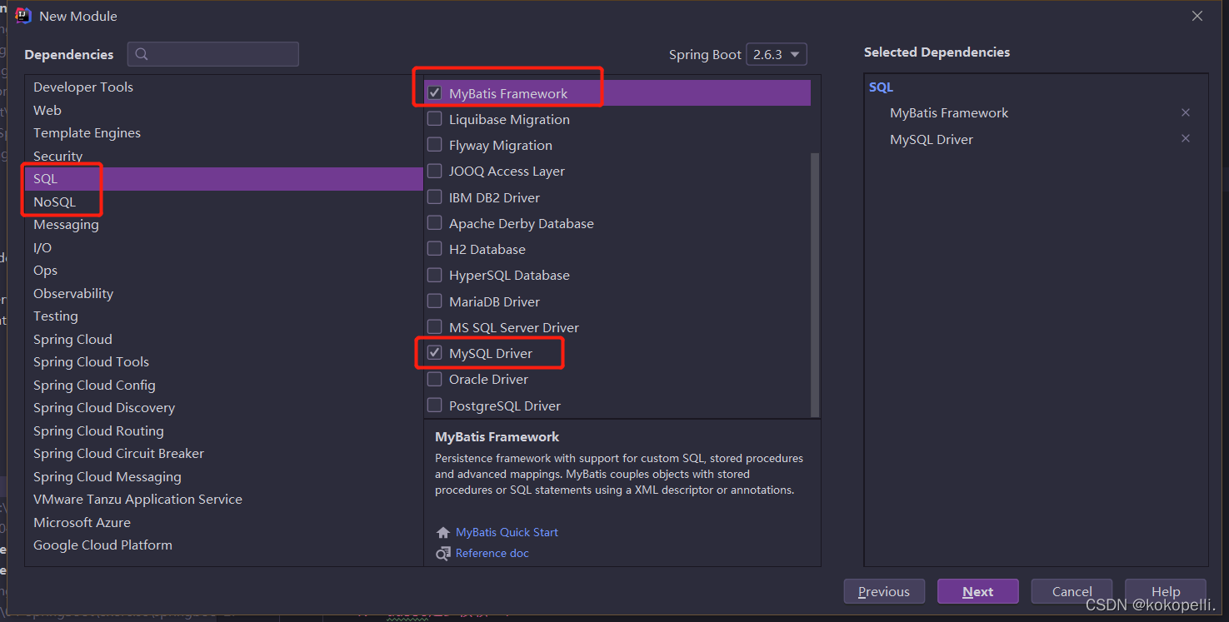The image size is (1229, 622).
Task: Check Oracle Driver option
Action: [434, 379]
